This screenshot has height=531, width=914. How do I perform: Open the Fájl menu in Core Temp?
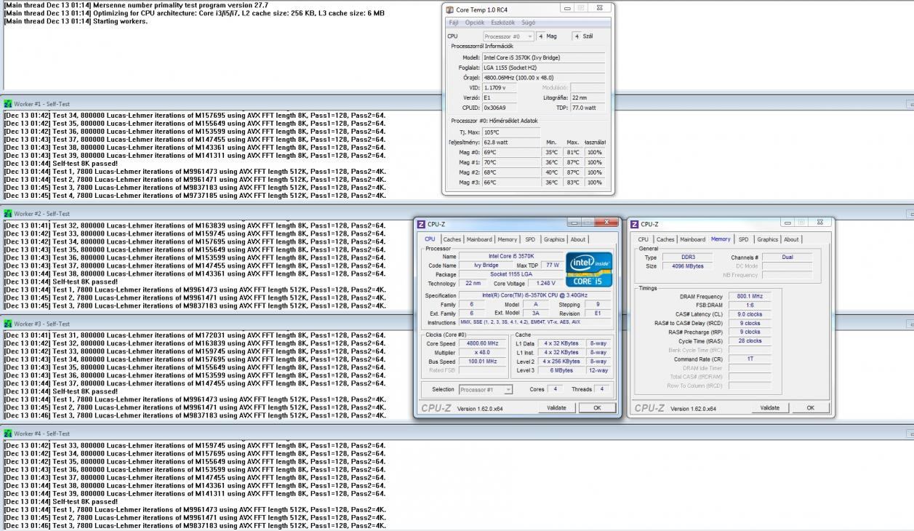(x=454, y=23)
